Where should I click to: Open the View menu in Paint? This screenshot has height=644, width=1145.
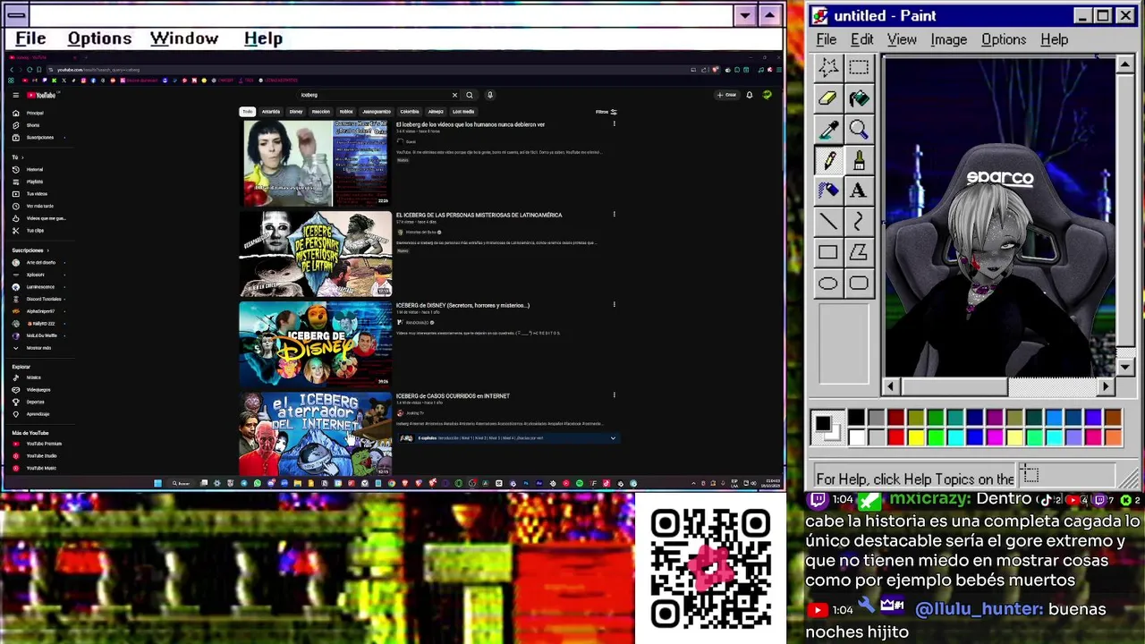[902, 39]
